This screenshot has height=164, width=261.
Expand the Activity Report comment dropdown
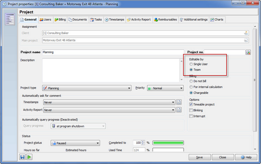[109, 110]
